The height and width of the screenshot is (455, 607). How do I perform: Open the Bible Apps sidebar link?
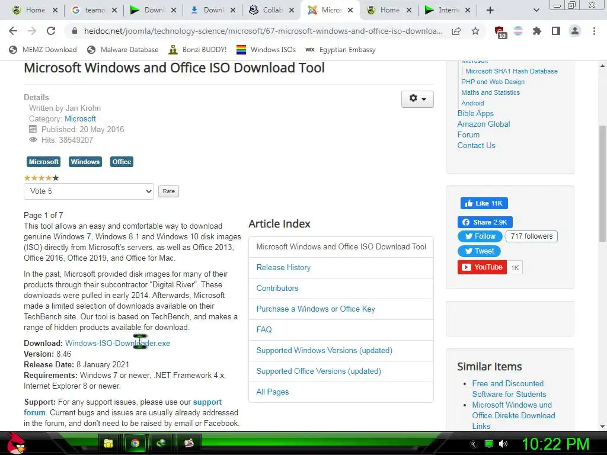click(475, 113)
